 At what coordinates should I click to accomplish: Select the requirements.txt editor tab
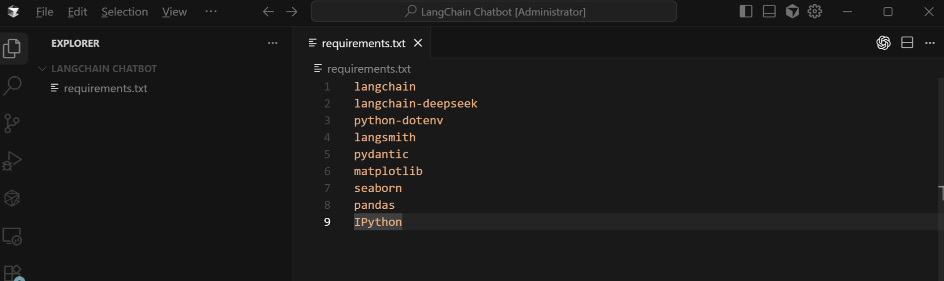click(363, 43)
